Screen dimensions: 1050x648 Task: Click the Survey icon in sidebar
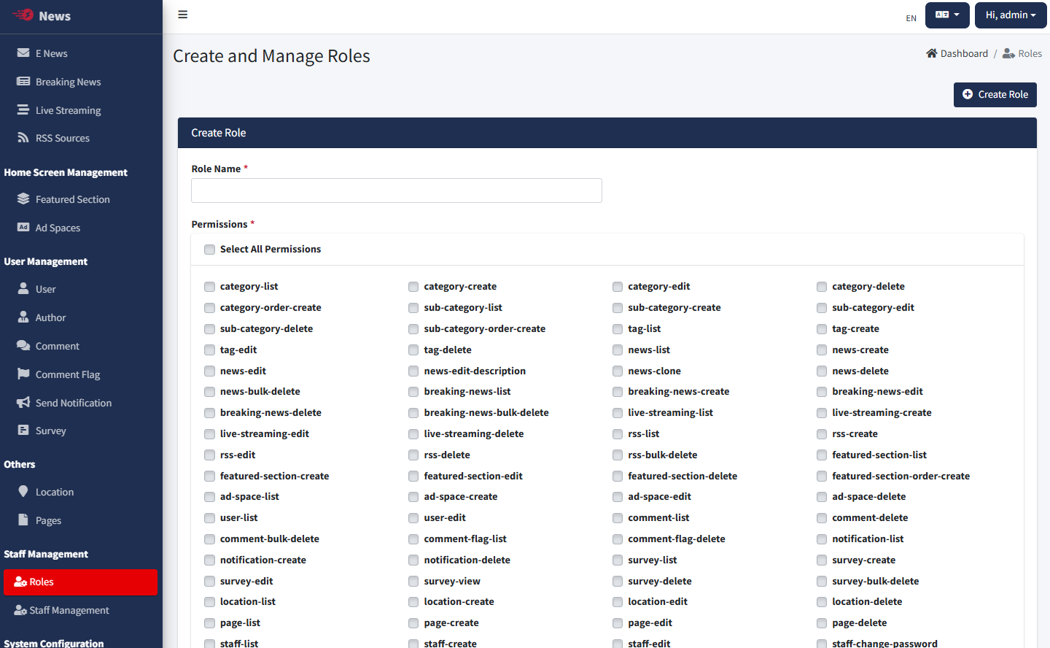[x=23, y=430]
